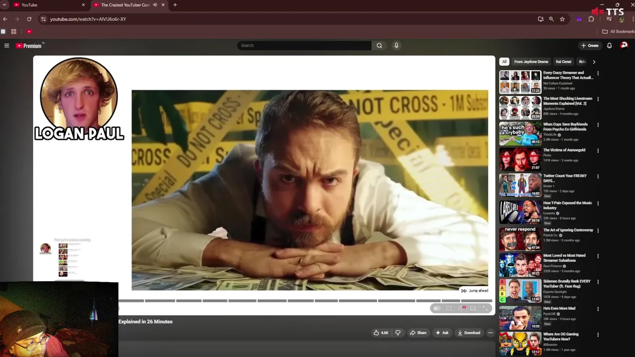Click the Share button
Viewport: 635px width, 357px height.
pyautogui.click(x=418, y=333)
